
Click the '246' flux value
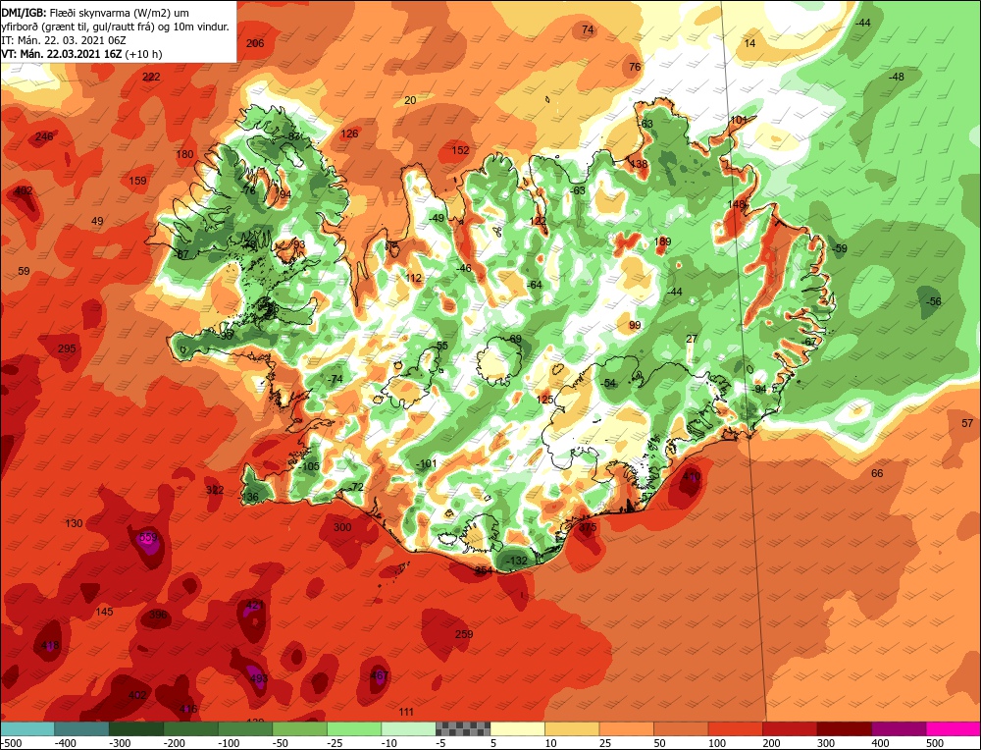pyautogui.click(x=44, y=136)
